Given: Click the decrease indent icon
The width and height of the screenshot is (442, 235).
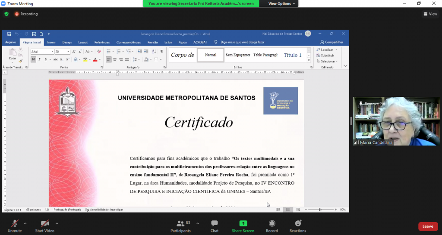Looking at the screenshot, I should click(x=140, y=52).
